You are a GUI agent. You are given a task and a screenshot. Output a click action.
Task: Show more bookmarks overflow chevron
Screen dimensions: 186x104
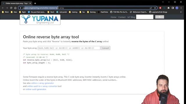tap(181, 12)
